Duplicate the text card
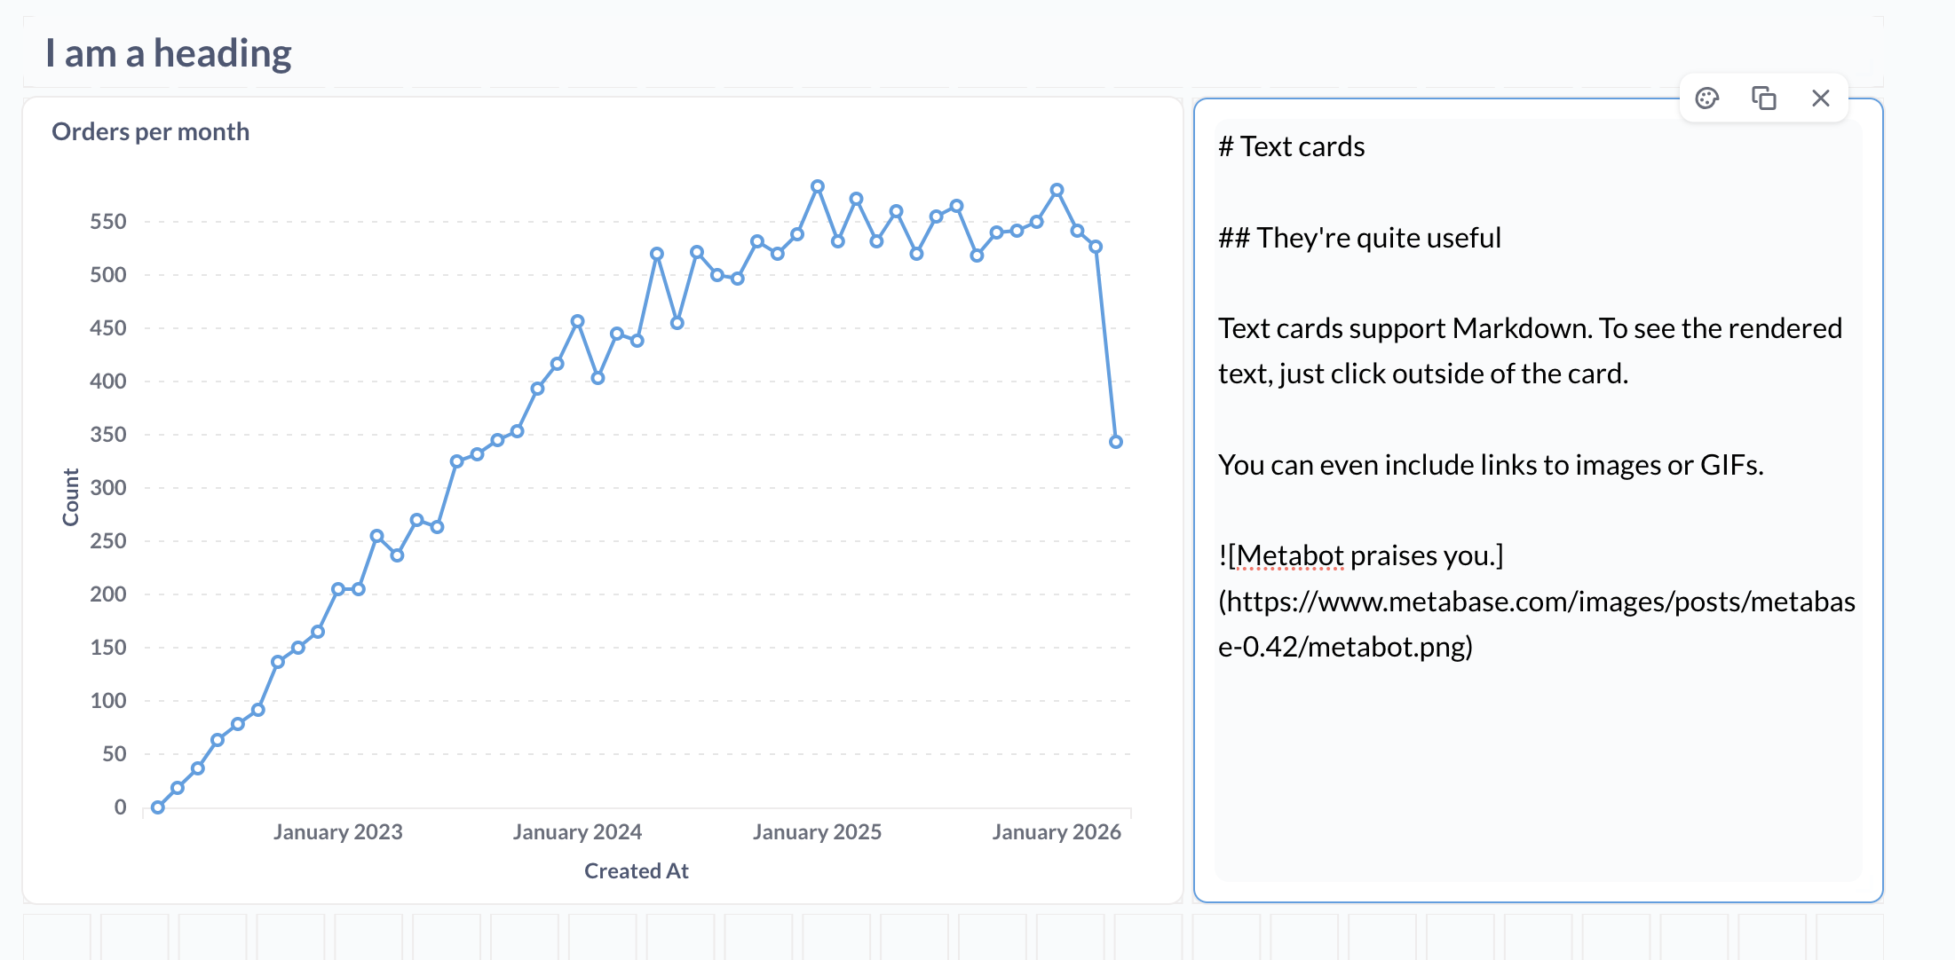 (1763, 98)
